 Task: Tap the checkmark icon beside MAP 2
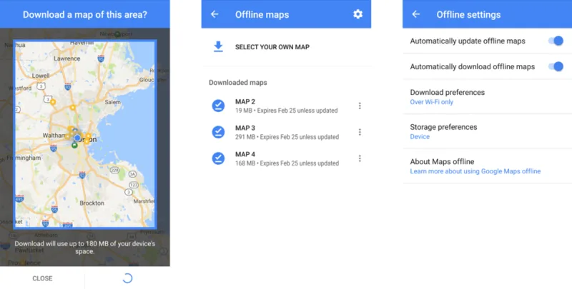pyautogui.click(x=218, y=106)
